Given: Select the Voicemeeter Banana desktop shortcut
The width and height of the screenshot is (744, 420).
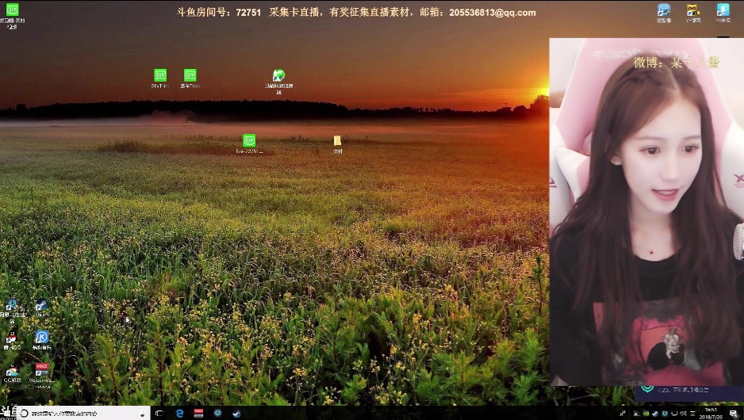Looking at the screenshot, I should [x=42, y=376].
